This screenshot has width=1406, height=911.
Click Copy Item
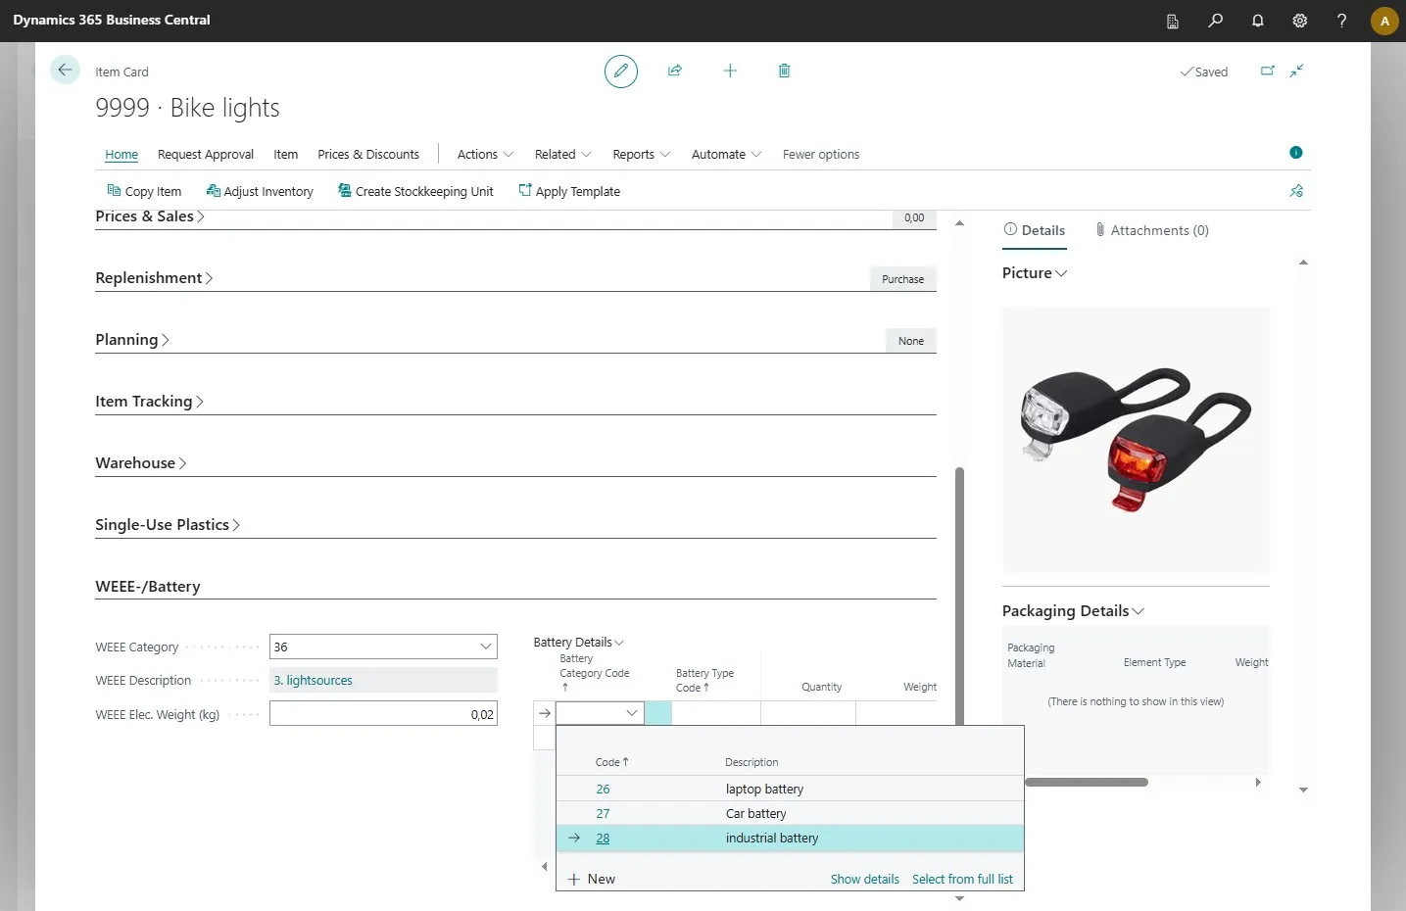[x=144, y=191]
